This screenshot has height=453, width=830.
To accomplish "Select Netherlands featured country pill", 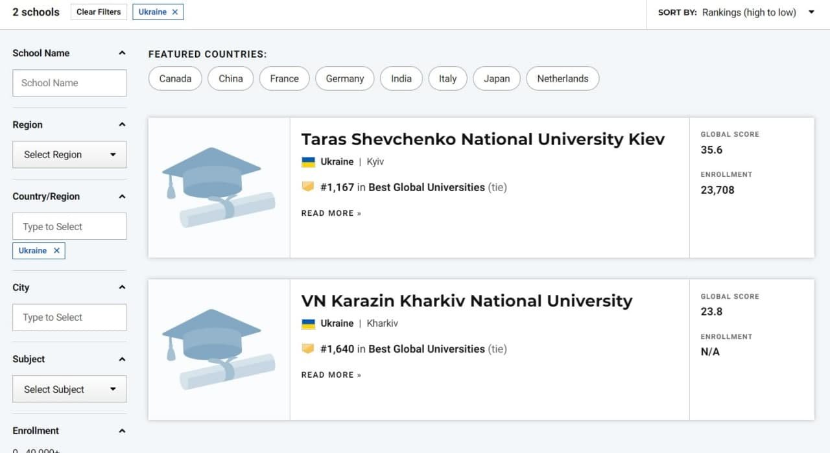I will pos(562,79).
